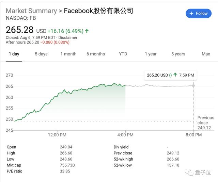The height and width of the screenshot is (182, 218).
Task: Click the 265.20 USD tooltip box
Action: click(x=171, y=76)
